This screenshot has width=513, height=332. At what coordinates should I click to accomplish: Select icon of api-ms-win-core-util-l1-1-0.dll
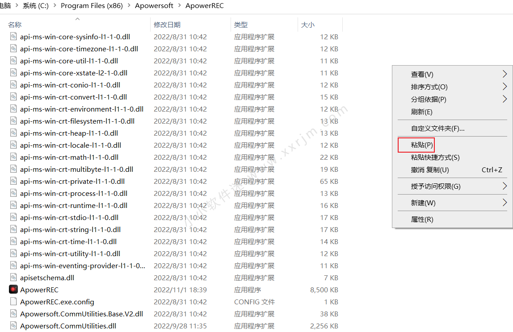(x=13, y=61)
